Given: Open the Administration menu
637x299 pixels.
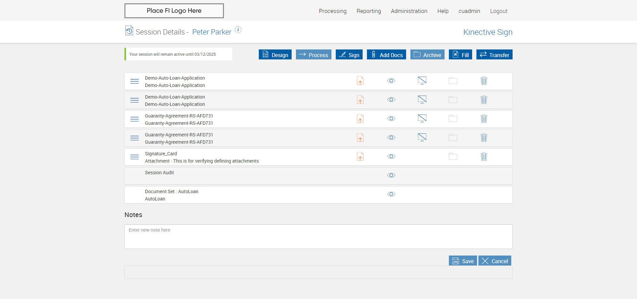Looking at the screenshot, I should (409, 11).
